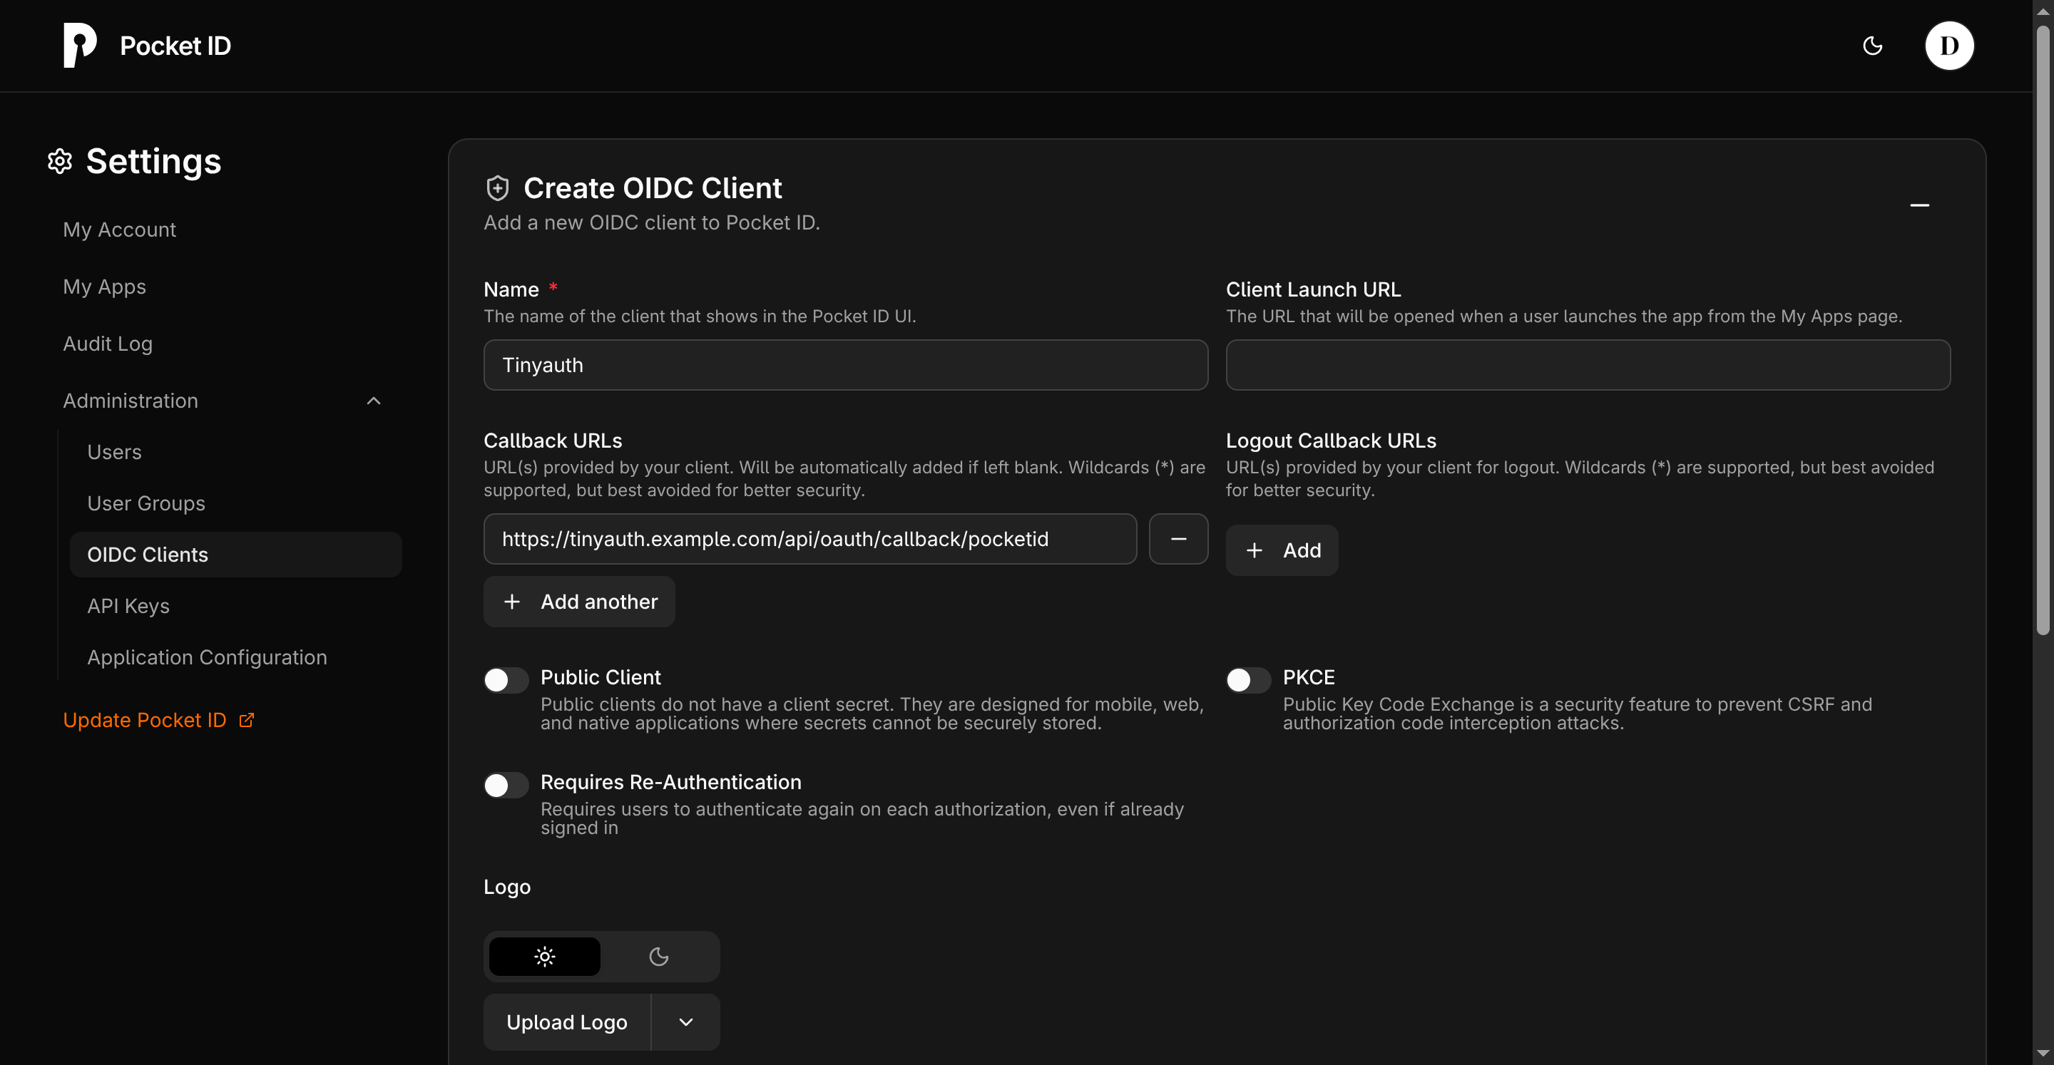Click the shield icon beside Create OIDC Client
This screenshot has height=1065, width=2054.
point(497,187)
